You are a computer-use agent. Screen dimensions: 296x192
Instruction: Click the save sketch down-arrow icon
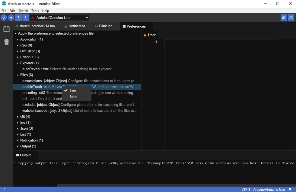pos(25,18)
